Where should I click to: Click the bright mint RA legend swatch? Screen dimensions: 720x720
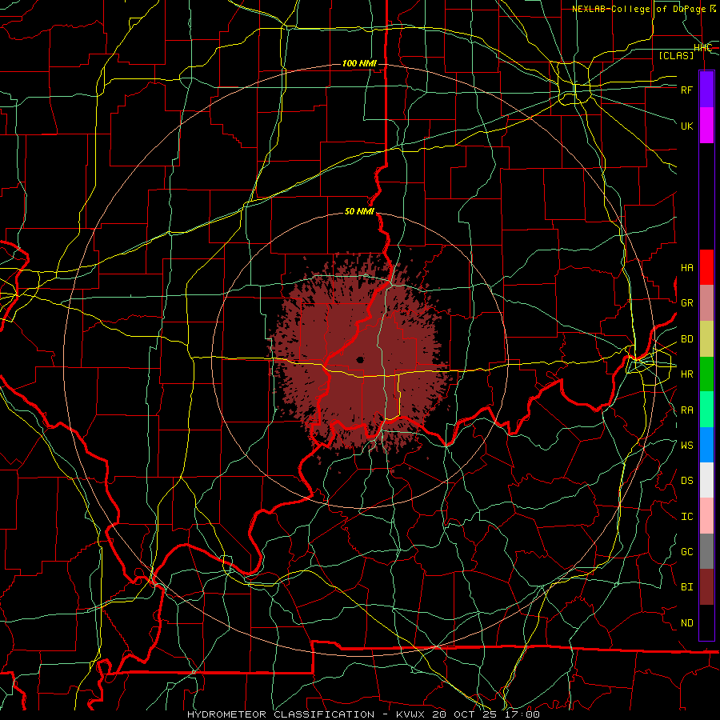click(x=706, y=410)
